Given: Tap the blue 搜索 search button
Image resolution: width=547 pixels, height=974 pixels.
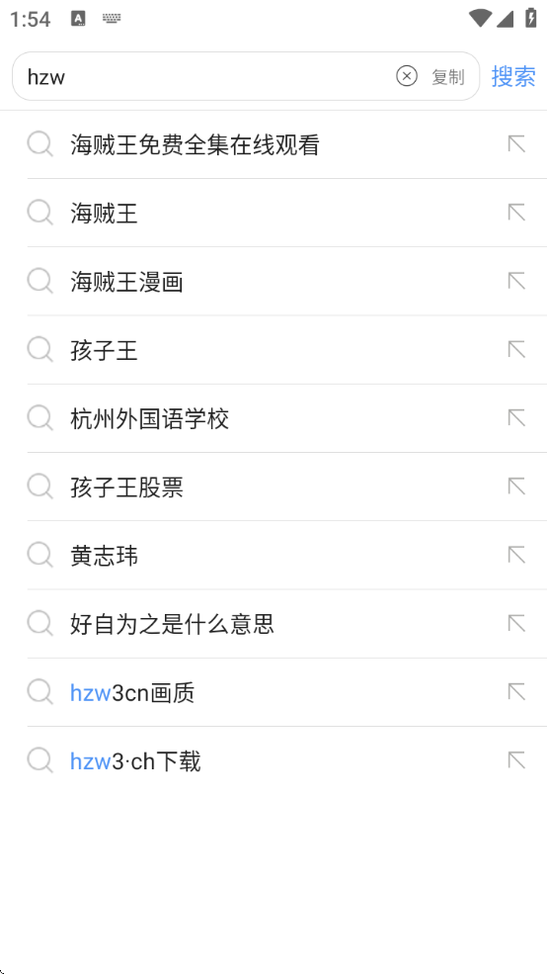Looking at the screenshot, I should tap(513, 76).
